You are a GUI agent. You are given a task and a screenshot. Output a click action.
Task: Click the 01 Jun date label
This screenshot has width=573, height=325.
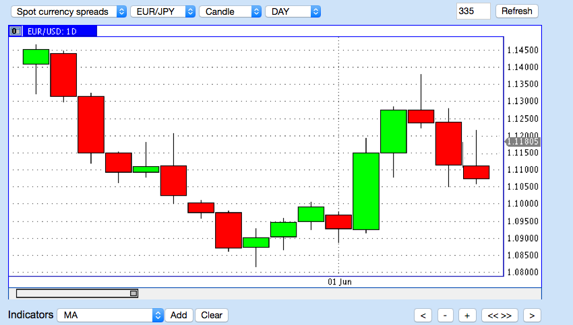coord(340,282)
